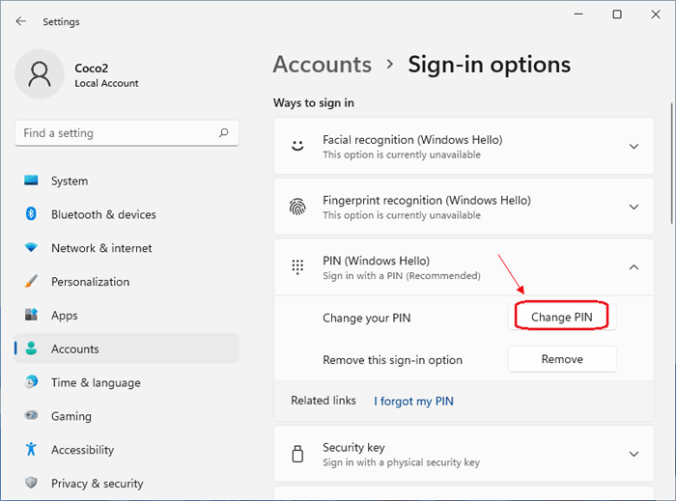Click the Time & language globe icon

pyautogui.click(x=31, y=382)
